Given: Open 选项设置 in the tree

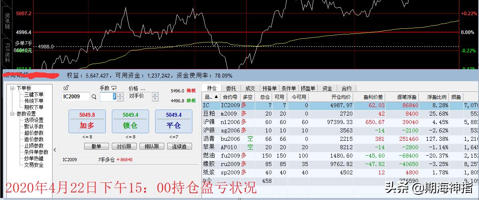Looking at the screenshot, I should [x=34, y=120].
